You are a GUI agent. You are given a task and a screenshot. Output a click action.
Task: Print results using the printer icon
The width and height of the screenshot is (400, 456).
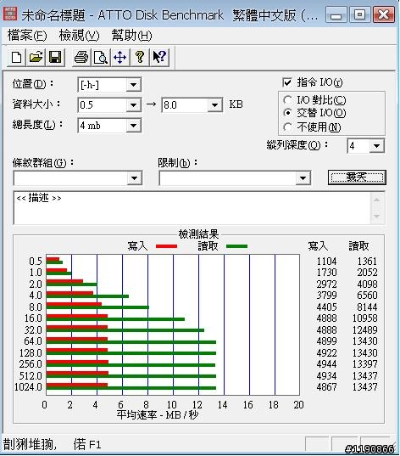[x=81, y=57]
